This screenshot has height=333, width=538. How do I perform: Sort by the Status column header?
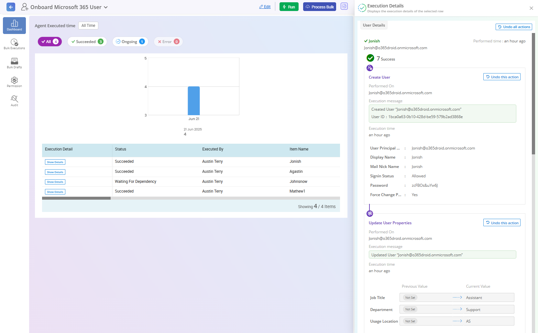120,149
